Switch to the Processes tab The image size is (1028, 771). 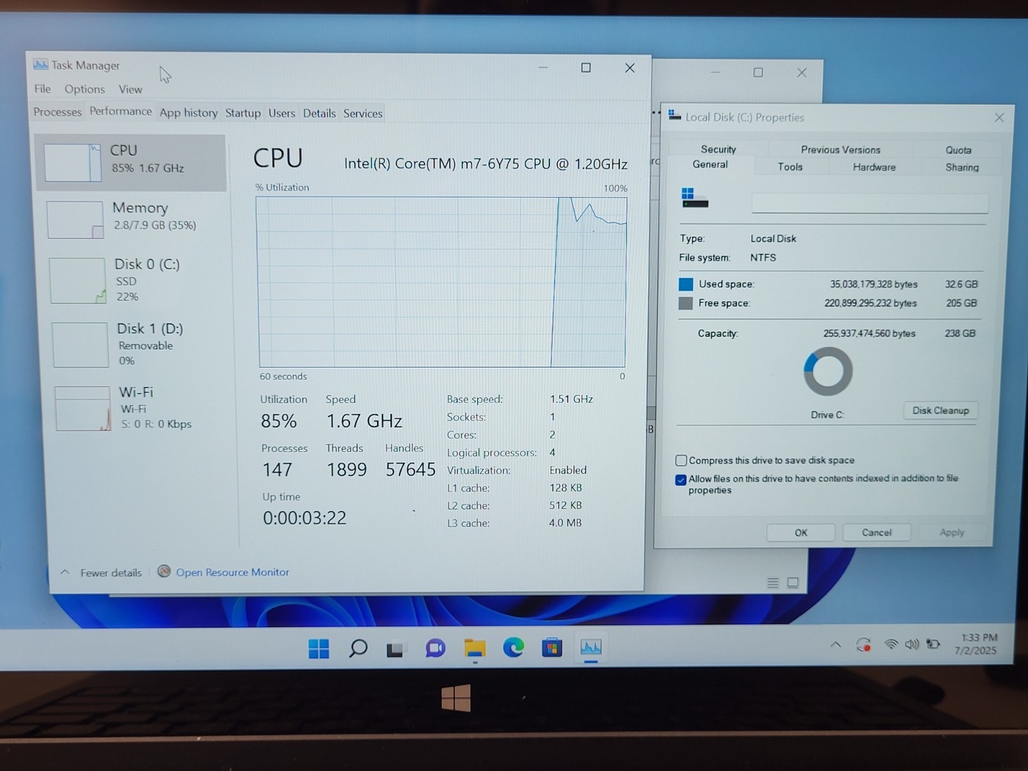[57, 112]
